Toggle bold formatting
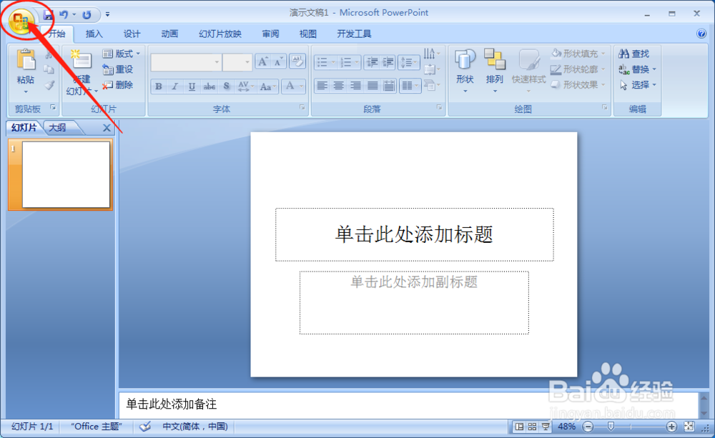 click(159, 86)
